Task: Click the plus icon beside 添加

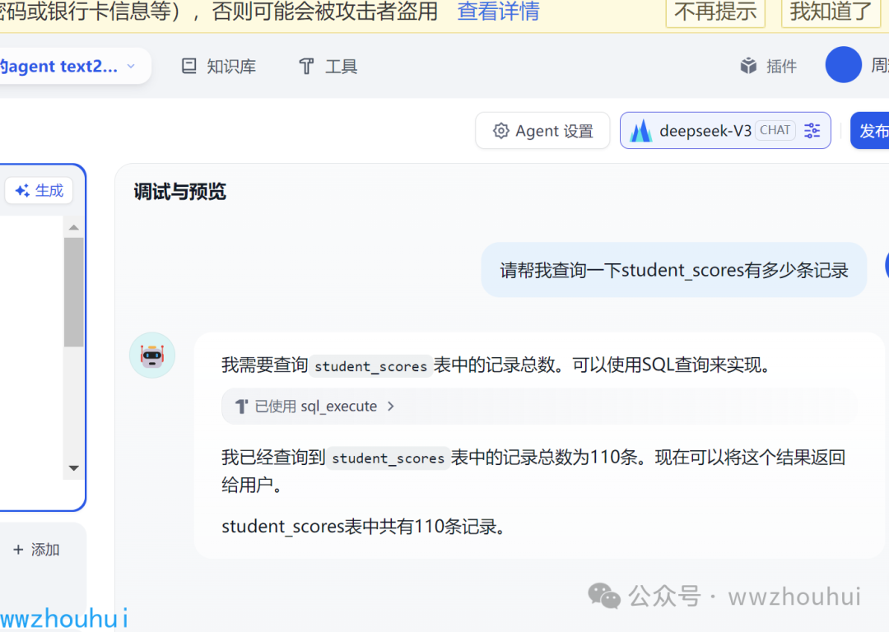Action: click(18, 549)
